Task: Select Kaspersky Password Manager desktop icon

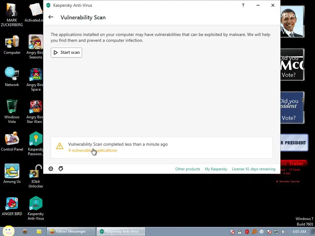Action: [36, 144]
